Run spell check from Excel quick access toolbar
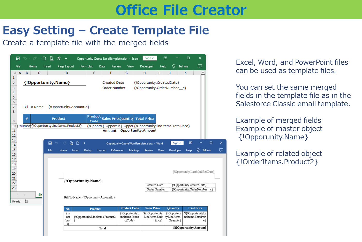Screen dimensions: 362x242 [x=59, y=58]
